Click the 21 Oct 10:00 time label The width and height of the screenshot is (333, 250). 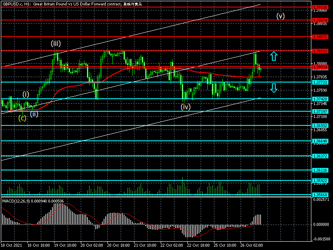coord(145,245)
